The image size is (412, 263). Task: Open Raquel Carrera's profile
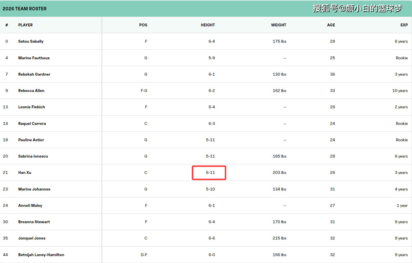pos(32,123)
